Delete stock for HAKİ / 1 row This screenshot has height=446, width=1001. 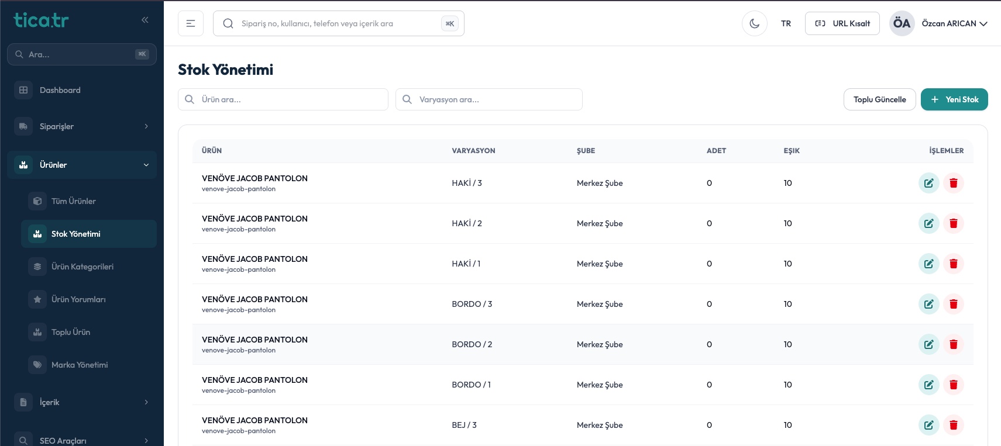click(x=953, y=264)
